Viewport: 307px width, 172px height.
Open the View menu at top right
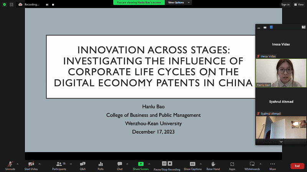click(298, 5)
